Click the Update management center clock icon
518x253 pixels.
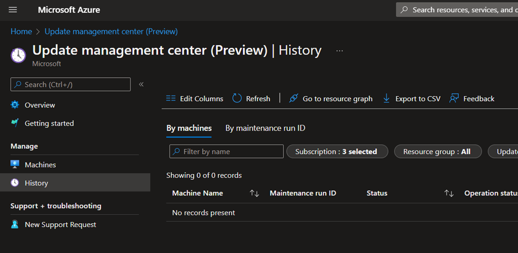click(x=18, y=55)
